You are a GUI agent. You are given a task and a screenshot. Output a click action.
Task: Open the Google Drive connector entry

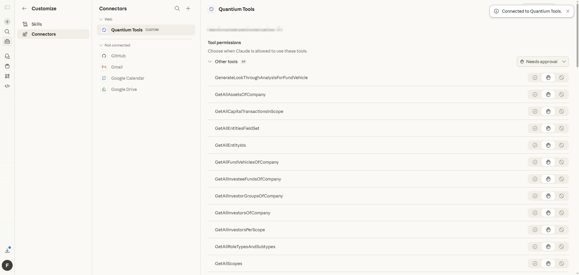146,89
